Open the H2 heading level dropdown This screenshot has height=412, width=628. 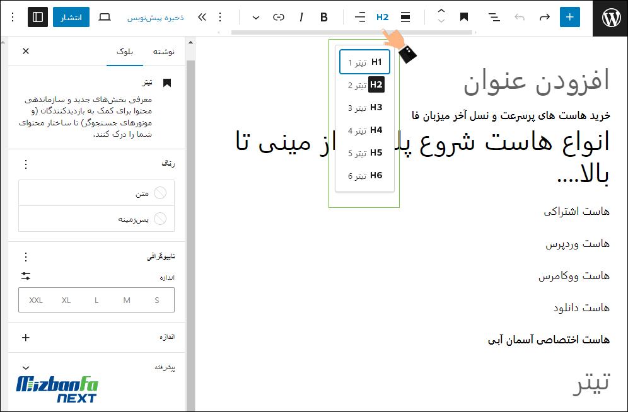tap(382, 17)
